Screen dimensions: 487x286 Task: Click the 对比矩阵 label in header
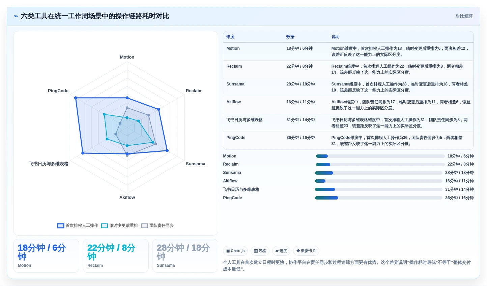click(x=464, y=16)
